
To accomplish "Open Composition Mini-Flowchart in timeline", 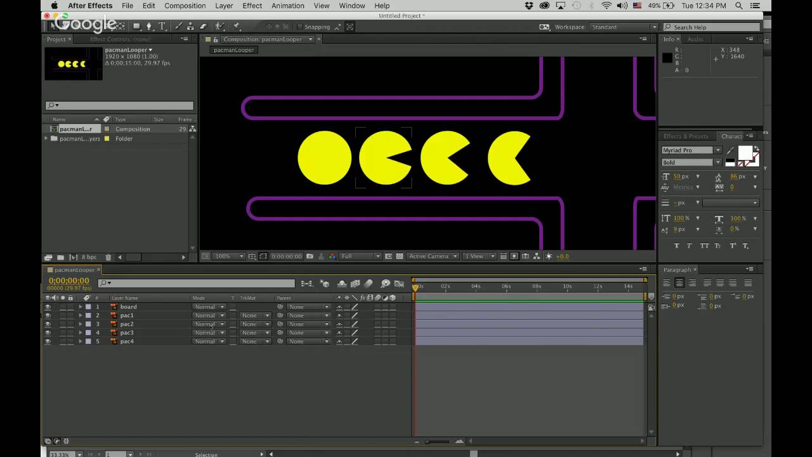I will click(x=307, y=284).
